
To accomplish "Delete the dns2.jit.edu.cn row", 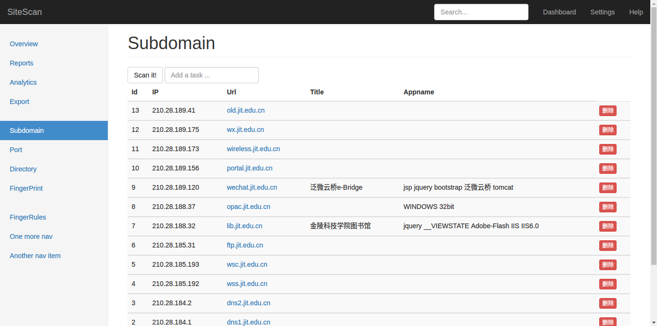I will tap(607, 303).
